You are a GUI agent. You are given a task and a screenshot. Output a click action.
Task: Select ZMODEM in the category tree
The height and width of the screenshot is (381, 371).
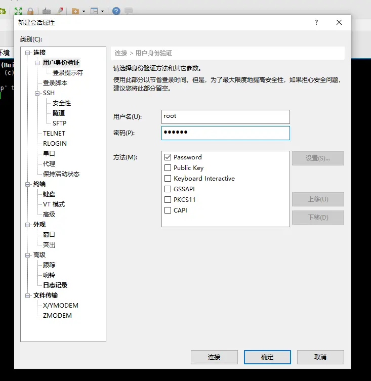coord(57,316)
